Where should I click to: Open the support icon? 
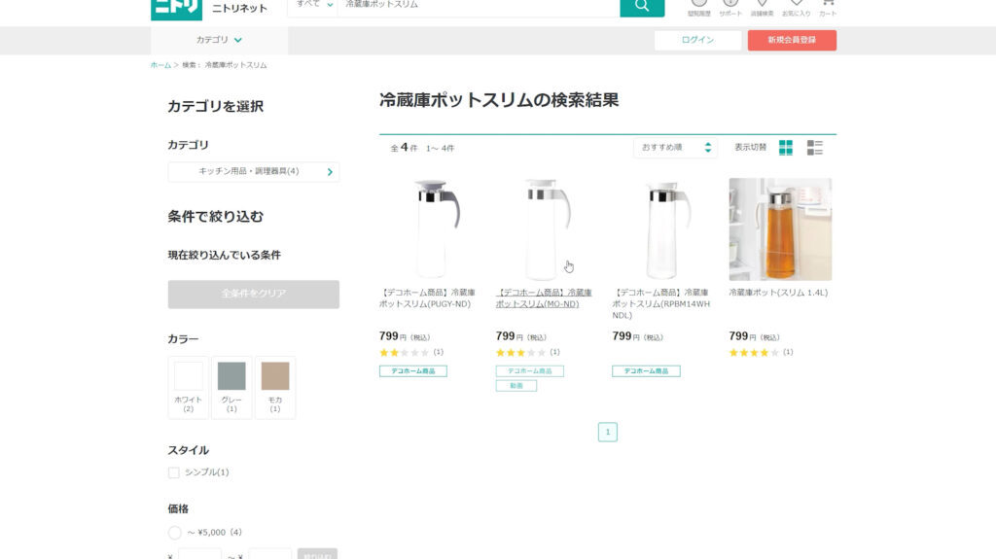[x=730, y=5]
